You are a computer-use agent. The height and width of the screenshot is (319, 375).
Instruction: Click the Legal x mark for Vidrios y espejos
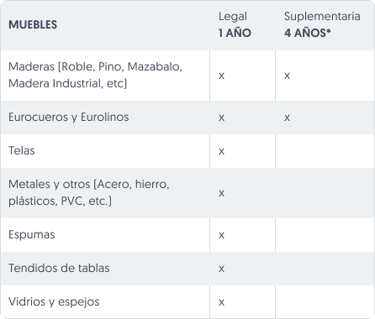coord(221,302)
